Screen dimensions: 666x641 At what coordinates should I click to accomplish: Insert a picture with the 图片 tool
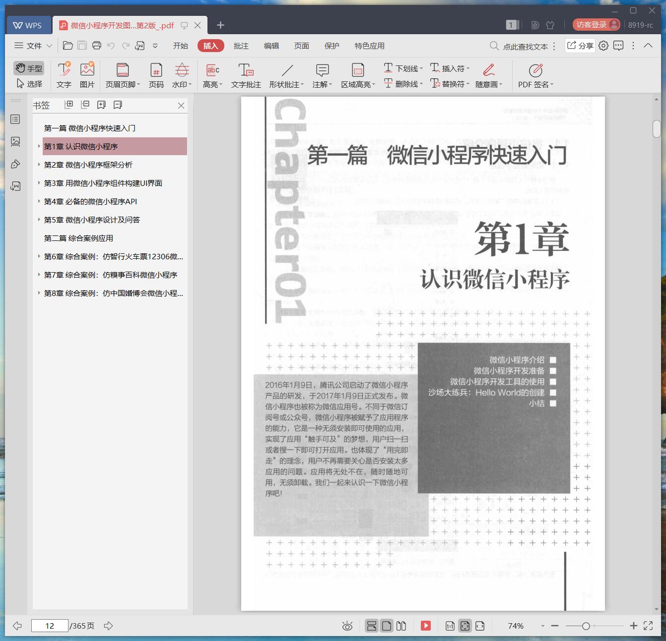click(x=87, y=75)
